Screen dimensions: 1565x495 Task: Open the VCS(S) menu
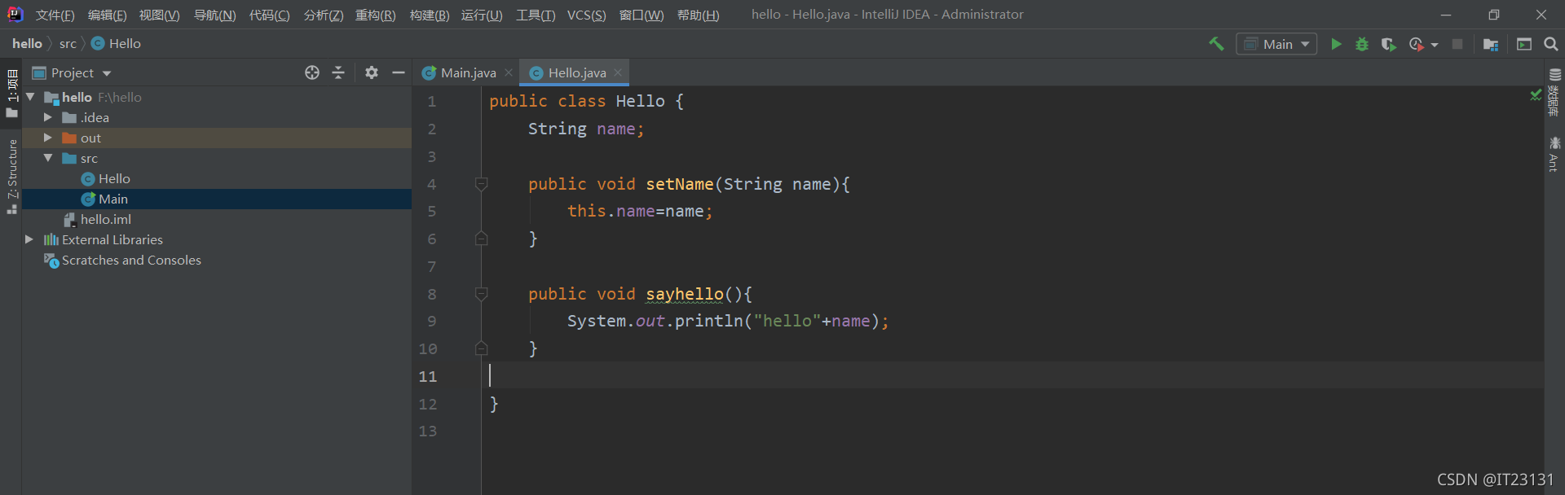coord(586,15)
